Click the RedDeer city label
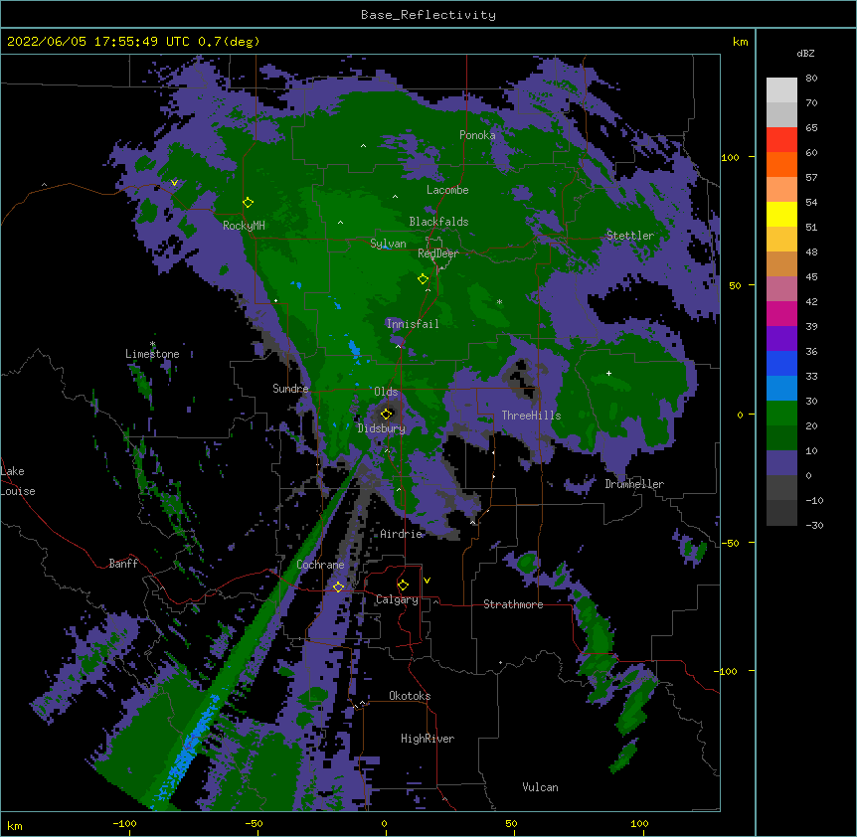Viewport: 857px width, 837px height. point(438,253)
